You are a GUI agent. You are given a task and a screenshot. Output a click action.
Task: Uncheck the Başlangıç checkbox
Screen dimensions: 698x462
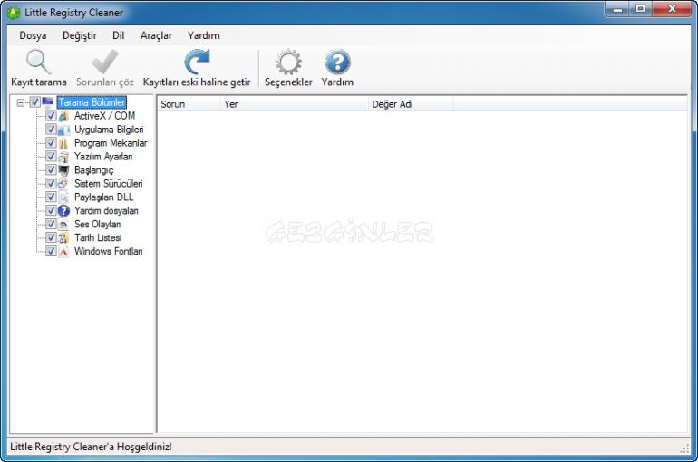(51, 170)
